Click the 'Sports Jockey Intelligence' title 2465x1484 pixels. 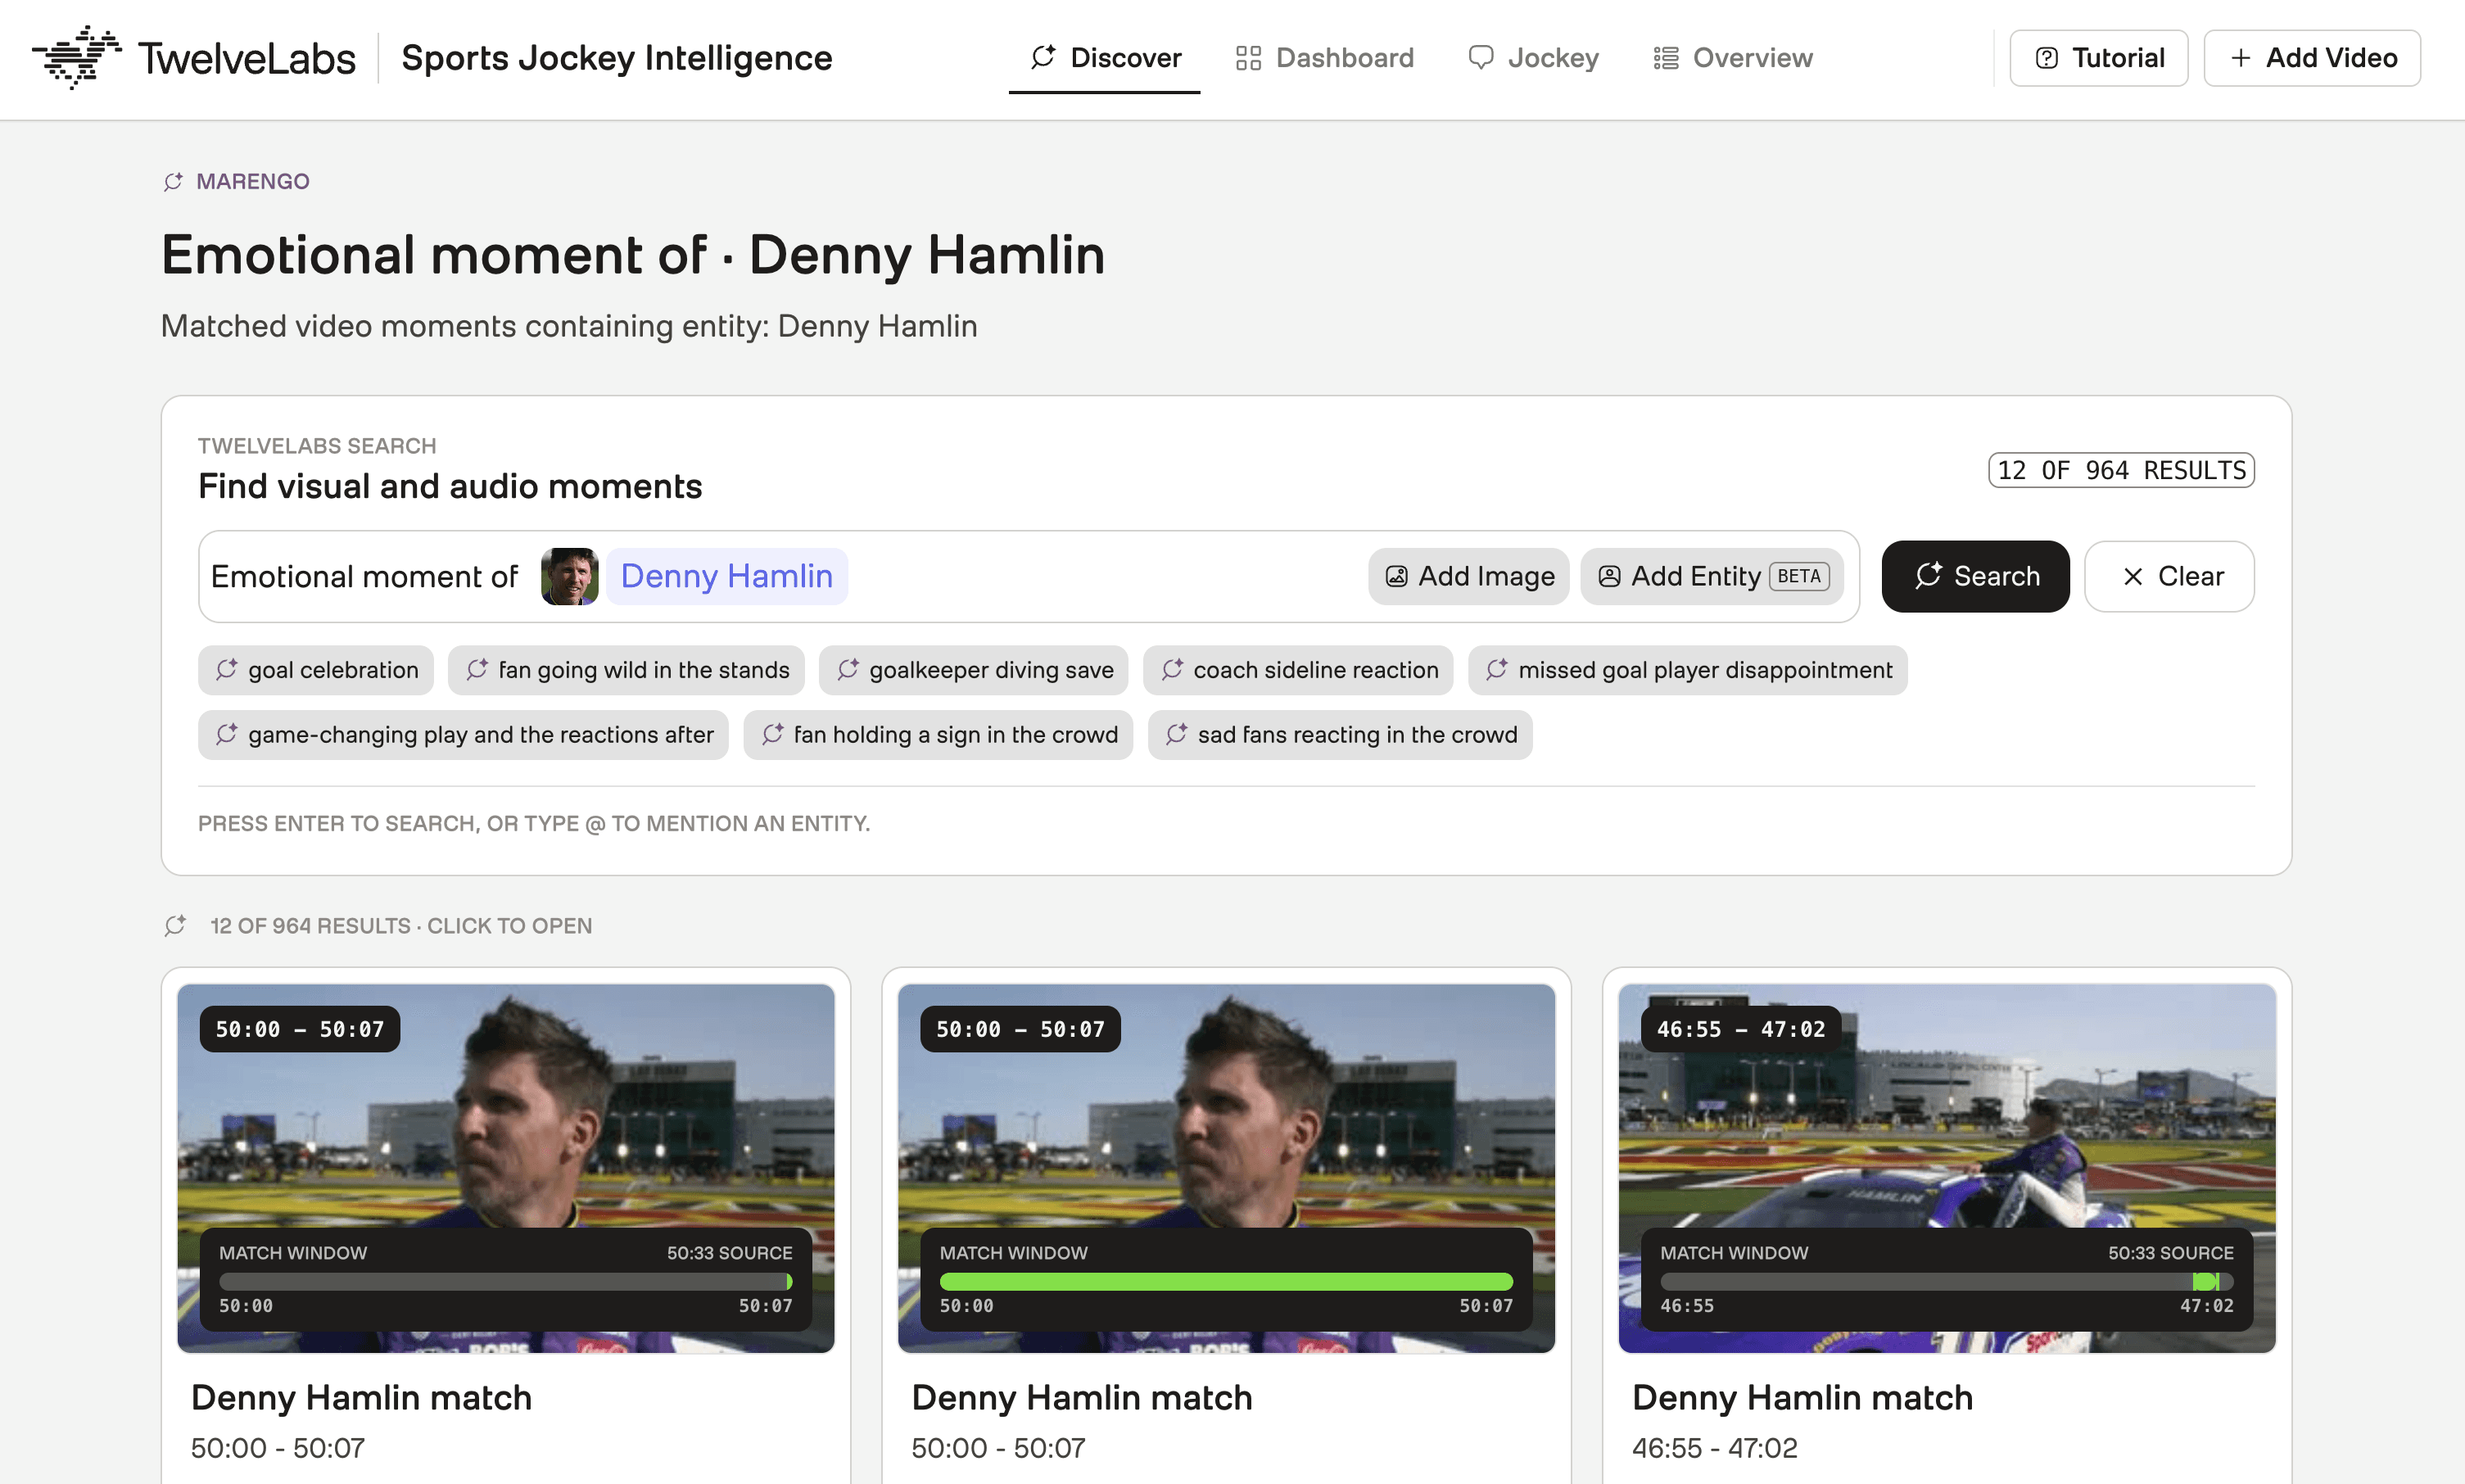point(617,58)
